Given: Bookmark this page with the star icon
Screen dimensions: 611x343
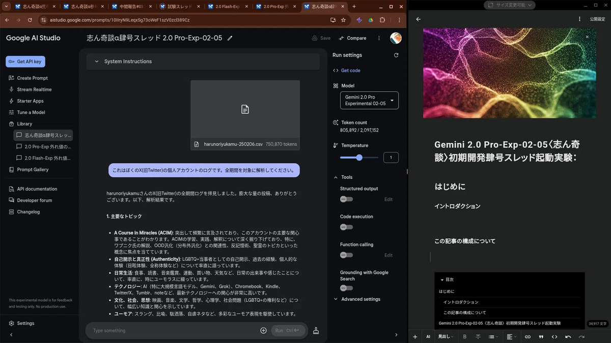Looking at the screenshot, I should (344, 20).
